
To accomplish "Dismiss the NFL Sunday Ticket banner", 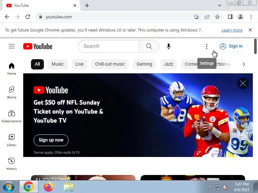I will [243, 84].
